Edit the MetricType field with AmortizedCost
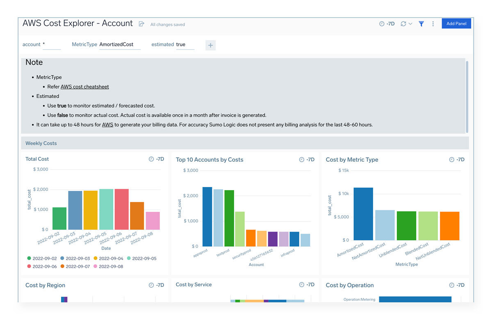Image resolution: width=492 pixels, height=320 pixels. tap(120, 45)
